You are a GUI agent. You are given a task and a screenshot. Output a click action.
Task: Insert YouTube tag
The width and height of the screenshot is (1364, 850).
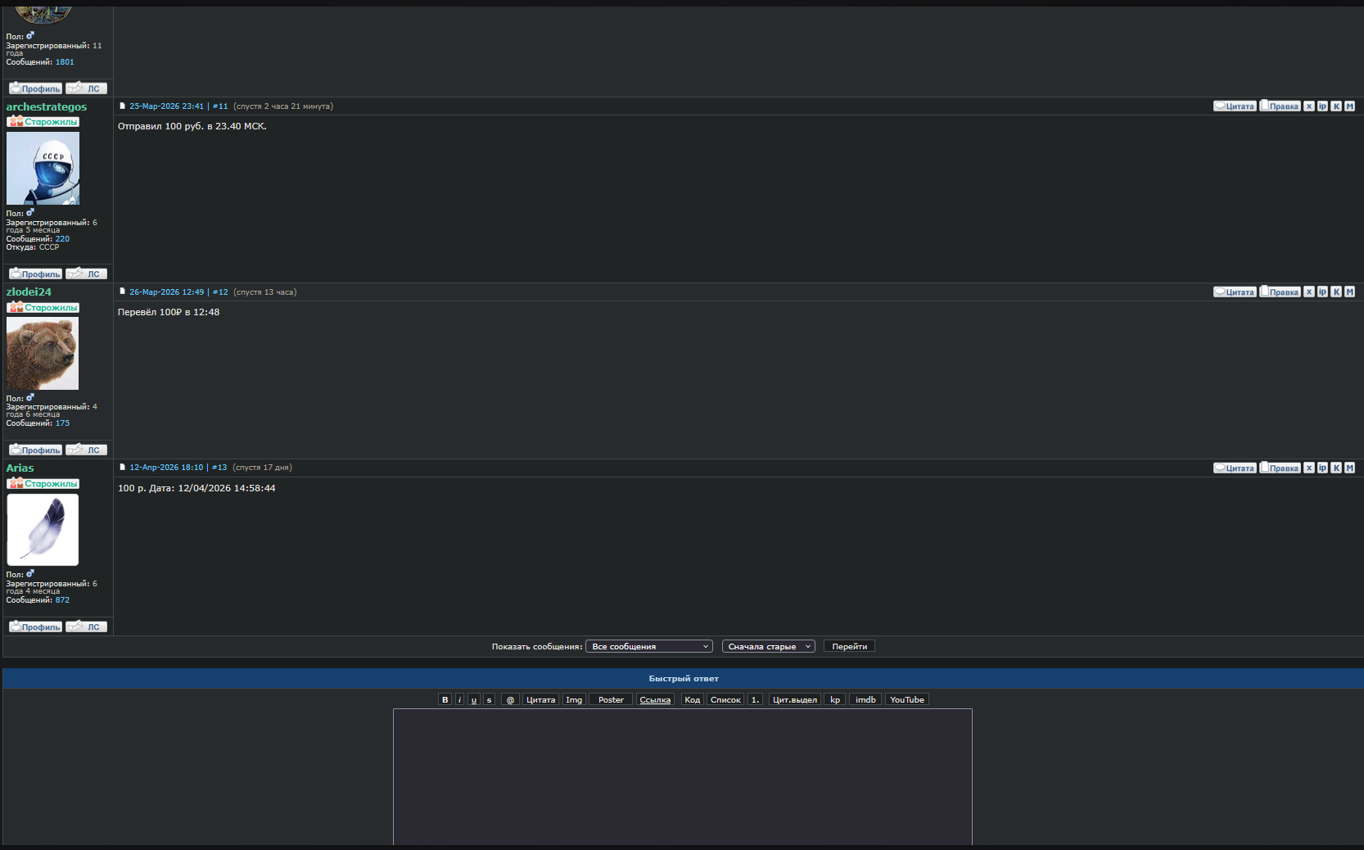tap(907, 699)
